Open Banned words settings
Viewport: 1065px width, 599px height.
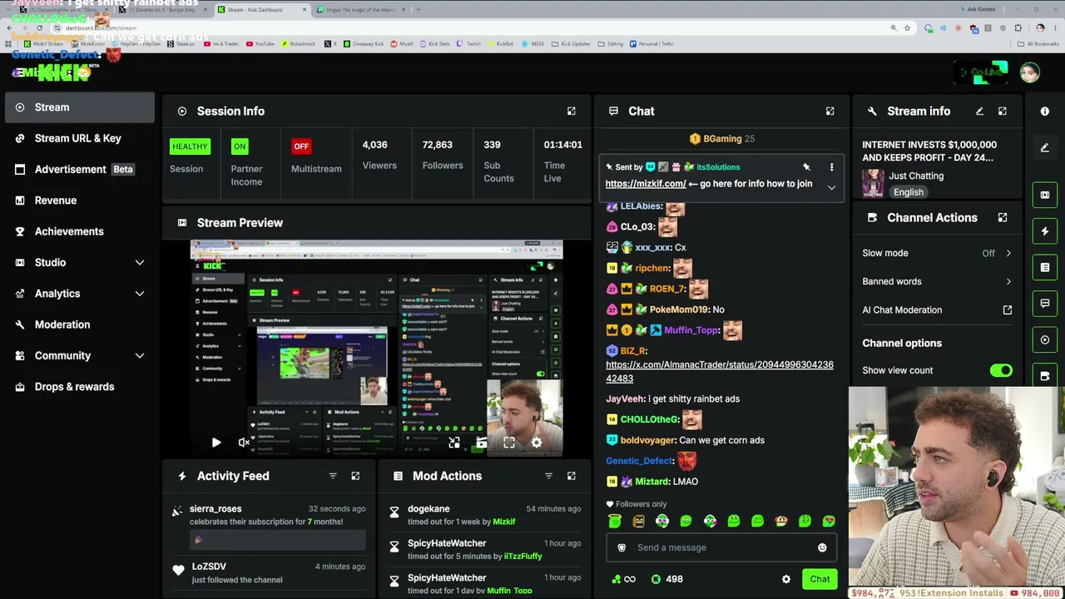[937, 281]
